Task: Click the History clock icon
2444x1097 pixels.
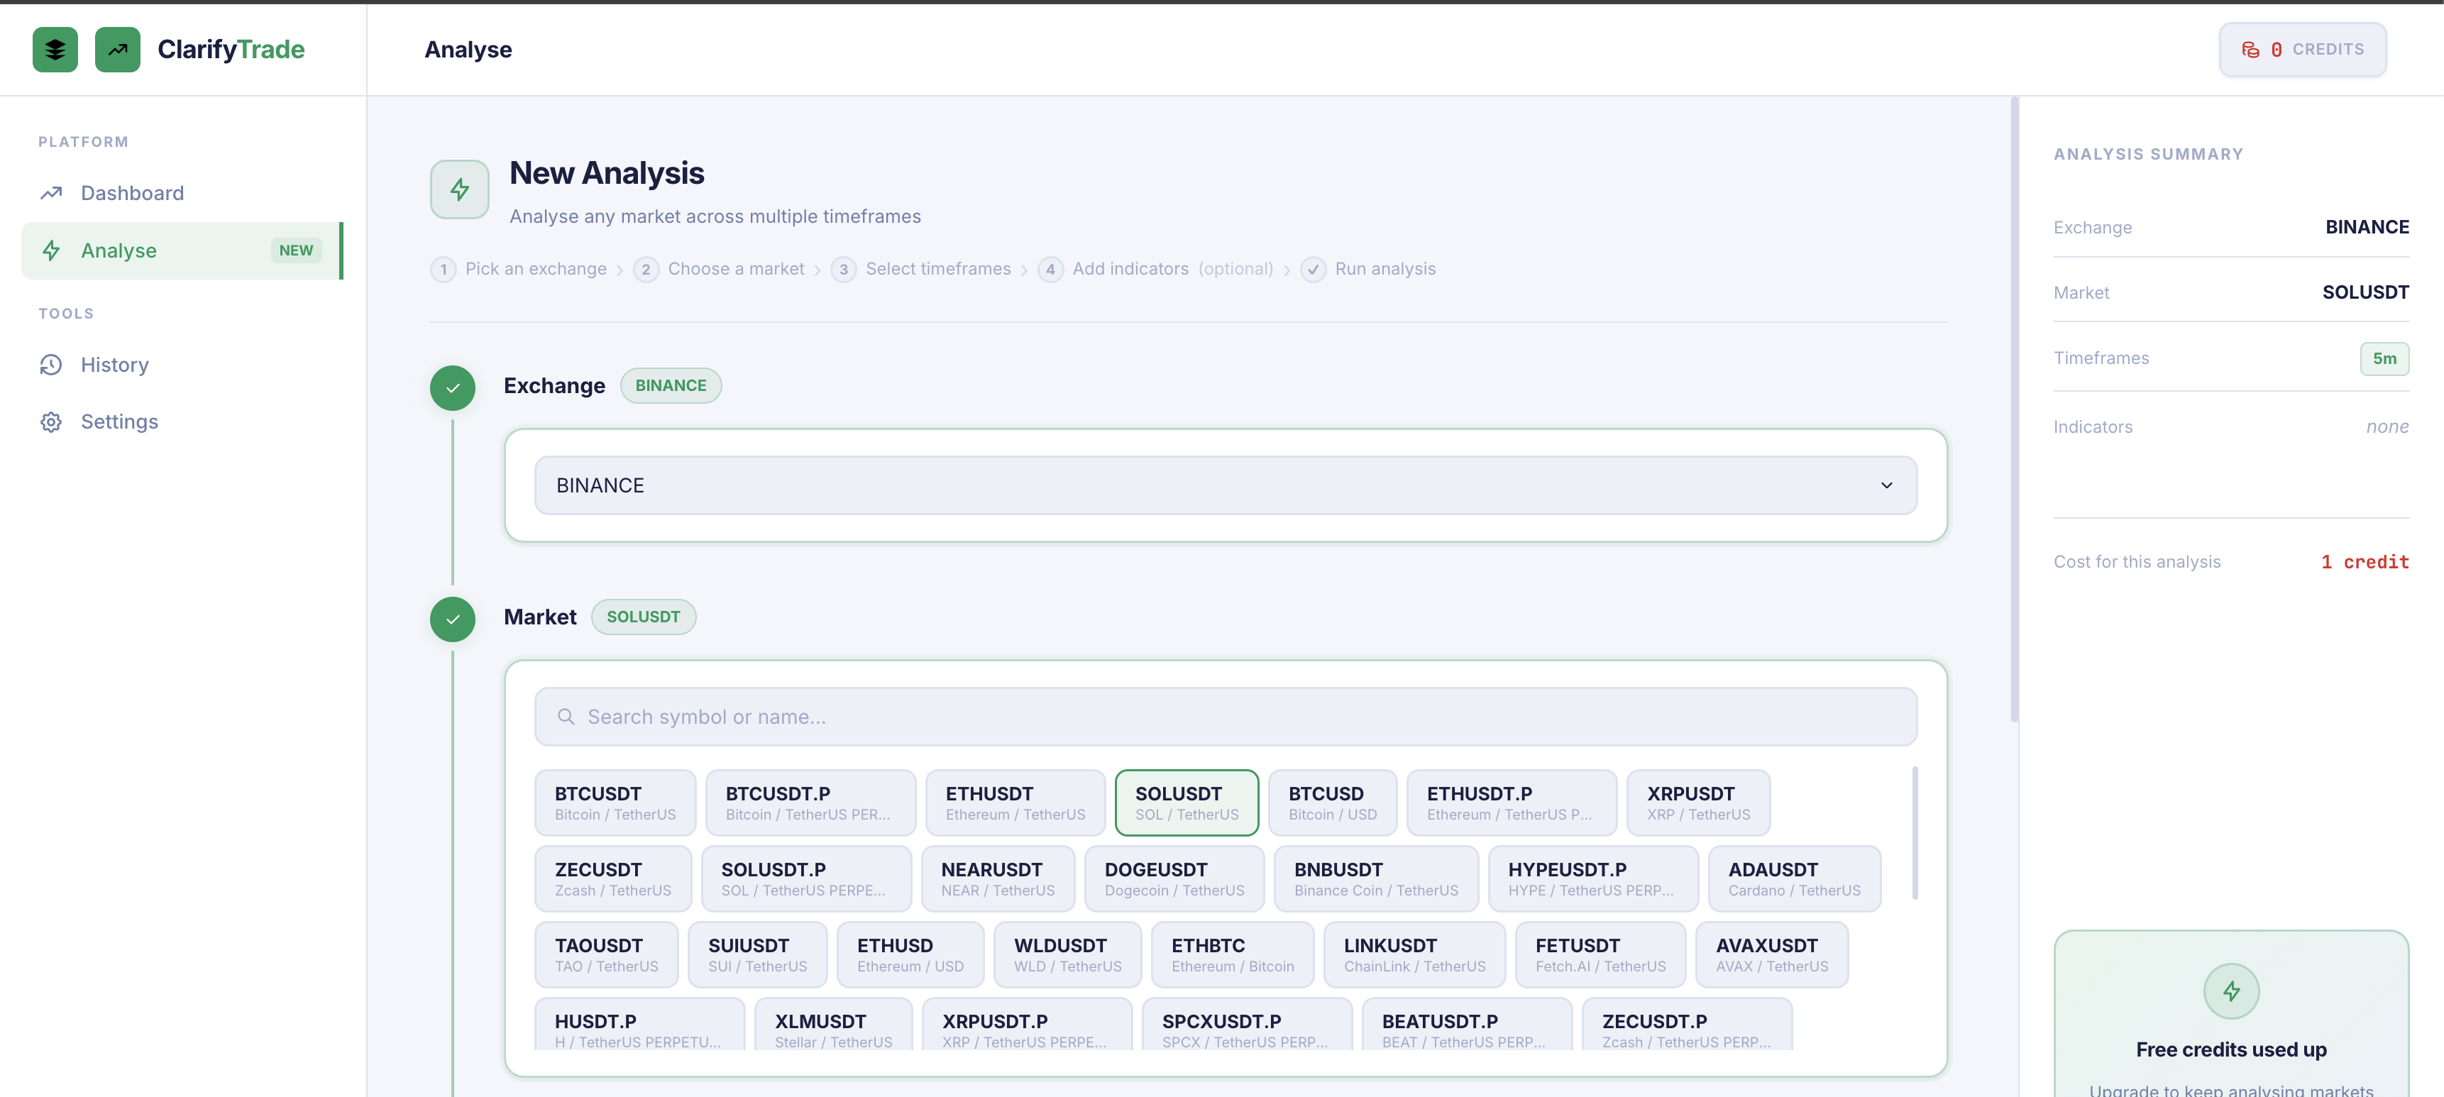Action: (51, 365)
